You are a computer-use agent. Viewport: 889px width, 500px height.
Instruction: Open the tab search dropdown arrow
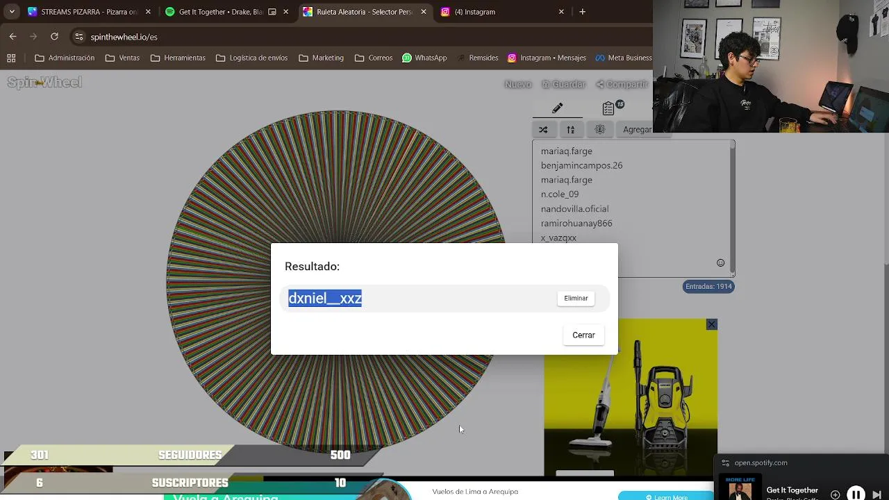(x=12, y=12)
